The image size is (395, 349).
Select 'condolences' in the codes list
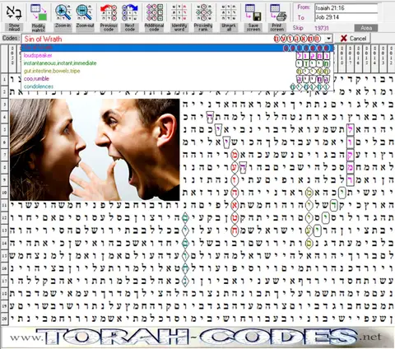[177, 86]
